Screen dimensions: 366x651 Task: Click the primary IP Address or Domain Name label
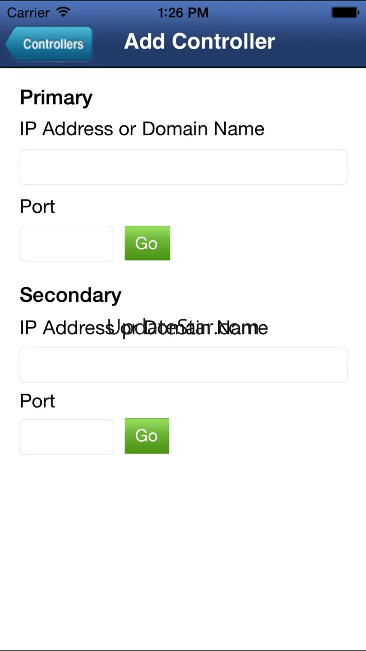click(x=142, y=129)
